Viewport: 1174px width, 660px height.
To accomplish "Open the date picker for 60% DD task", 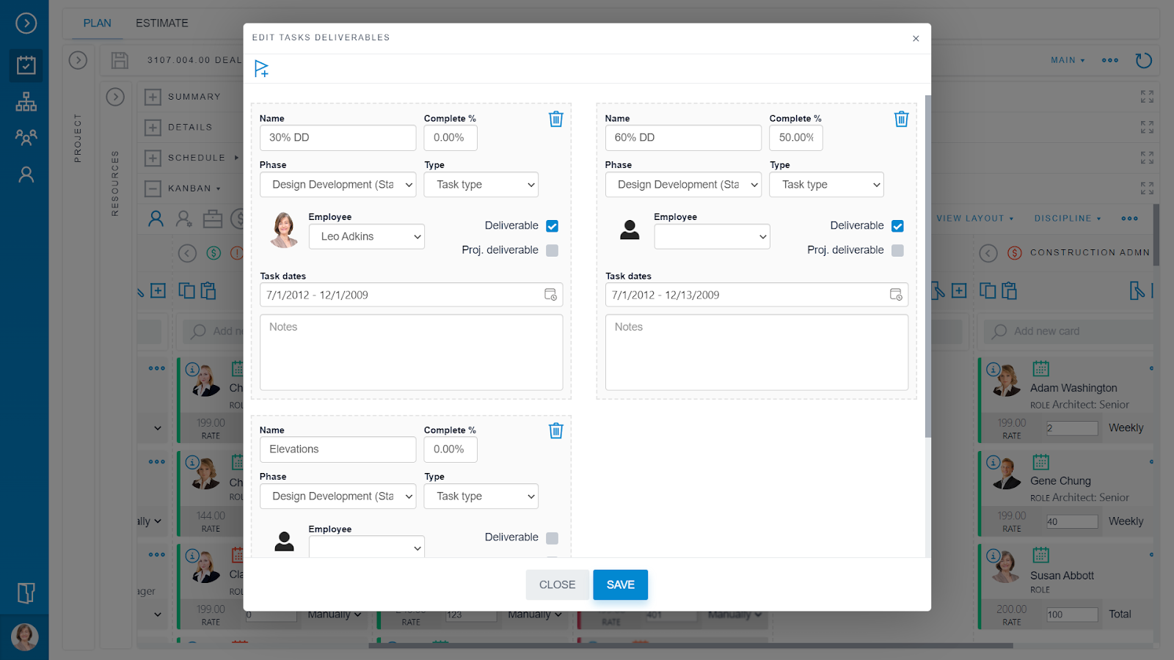I will point(897,295).
